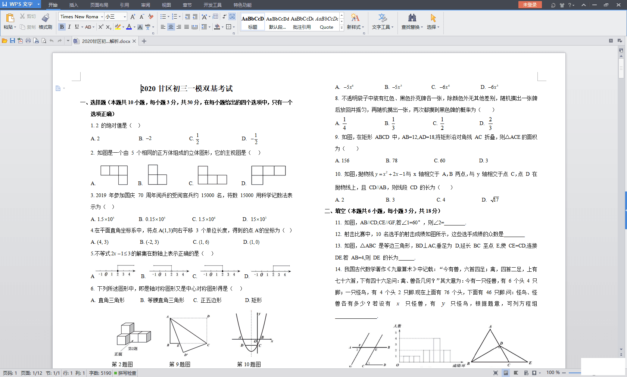Open print preview magnifier icon
The image size is (627, 377).
click(44, 41)
